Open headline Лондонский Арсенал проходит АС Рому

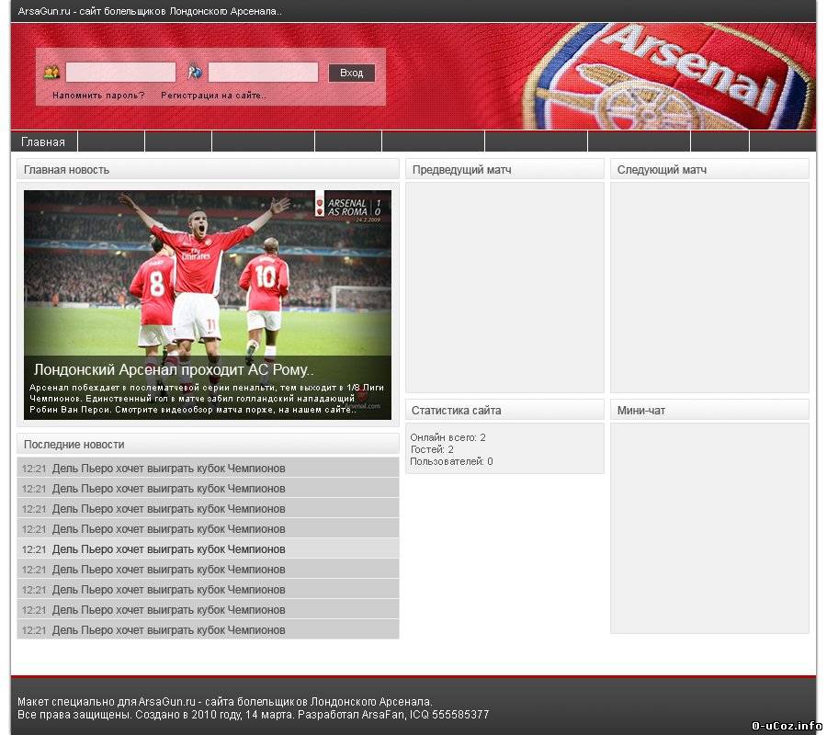tap(174, 369)
